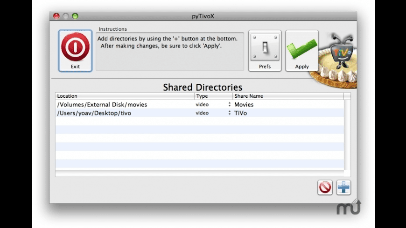Sort by the Share Name column header
The width and height of the screenshot is (406, 228).
pos(288,96)
